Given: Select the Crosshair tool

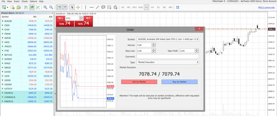Looking at the screenshot, I should click(78, 7).
